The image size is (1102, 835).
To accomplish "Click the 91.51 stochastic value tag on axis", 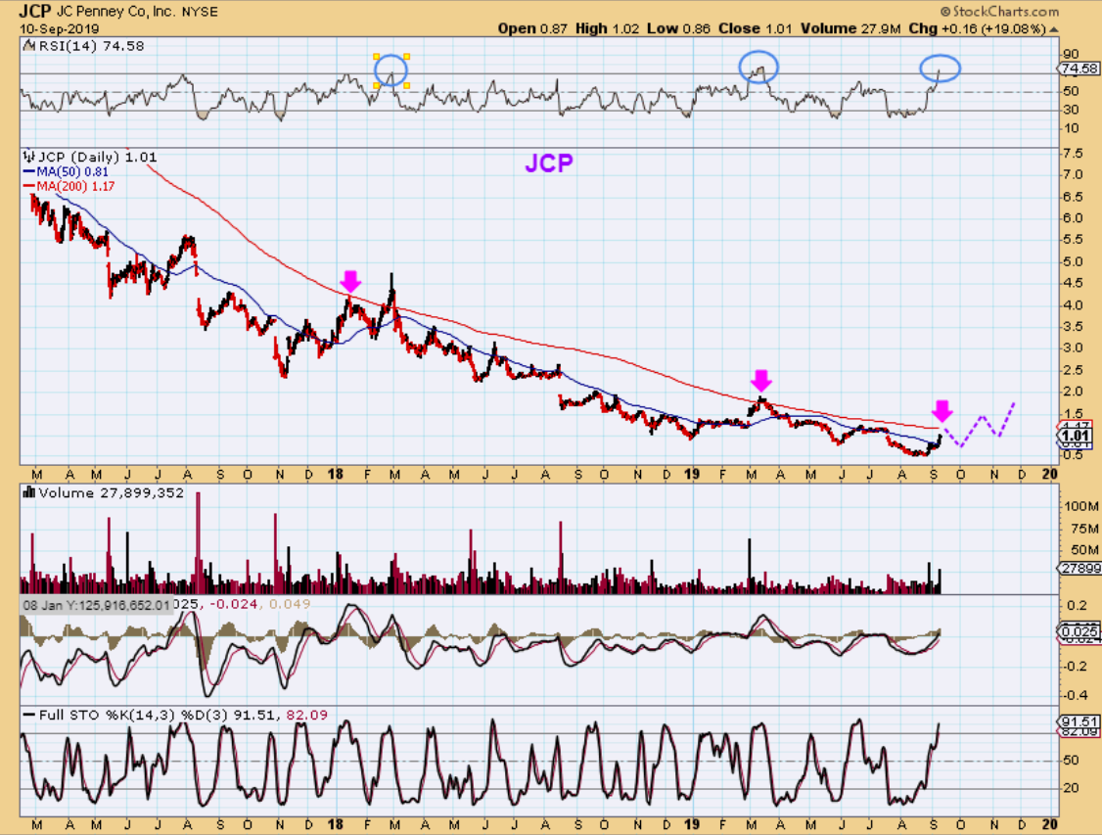I will coord(1079,721).
